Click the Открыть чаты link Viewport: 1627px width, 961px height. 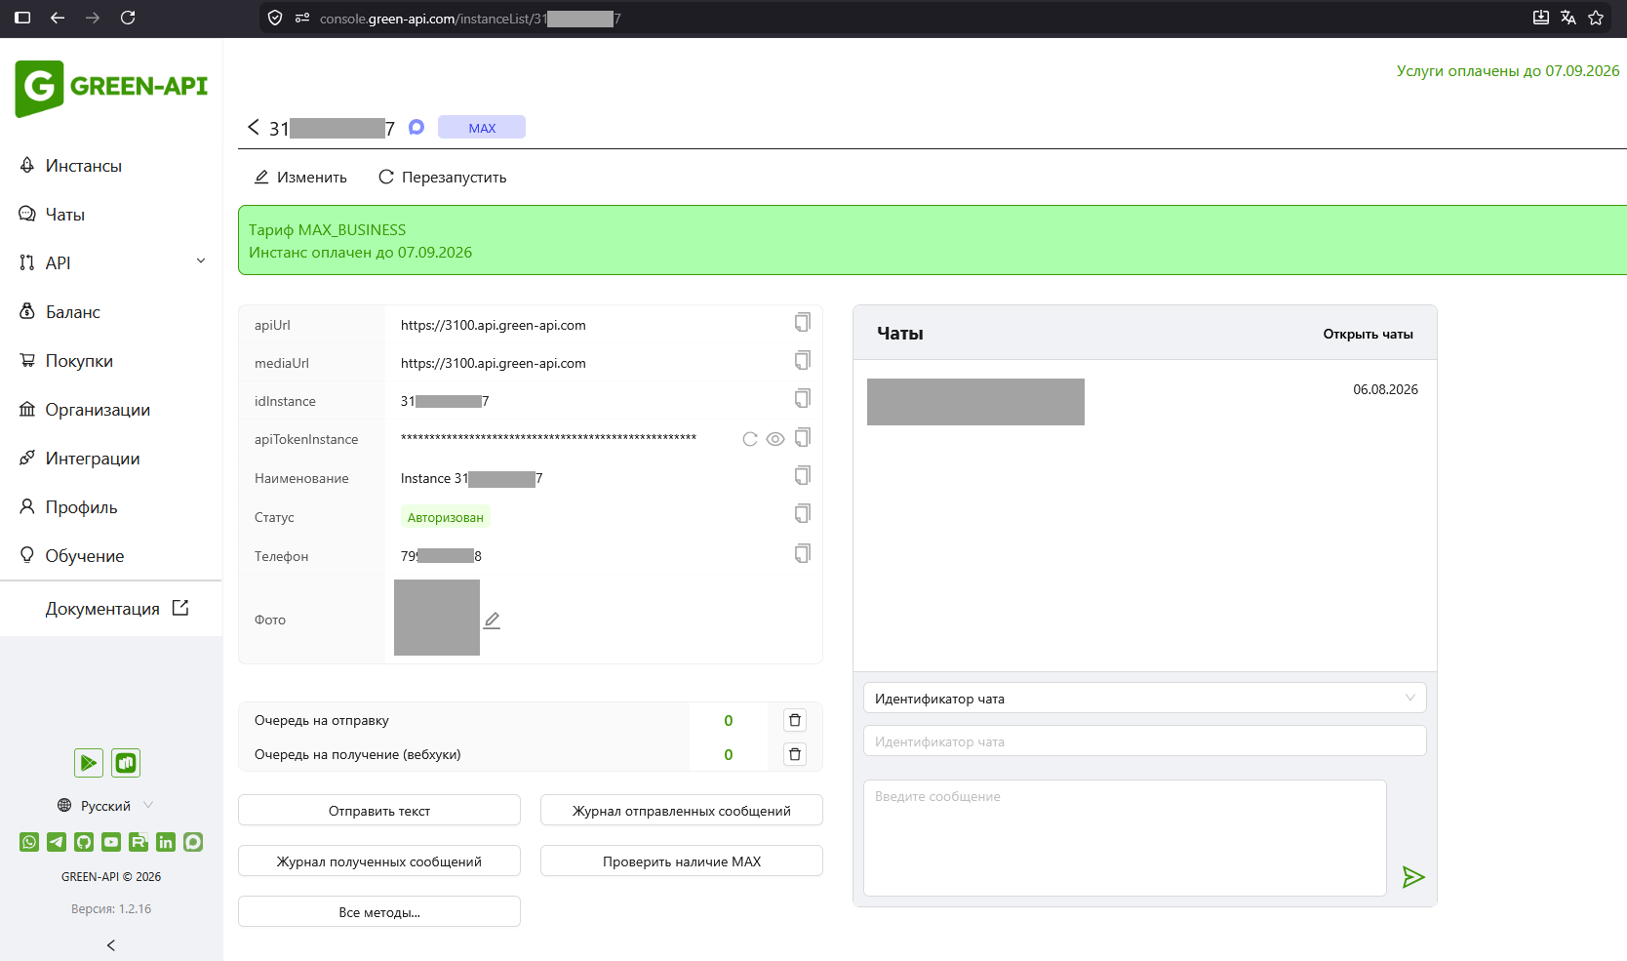[1368, 334]
